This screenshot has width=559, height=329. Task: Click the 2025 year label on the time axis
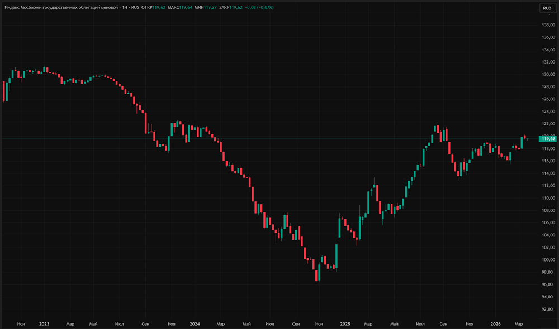coord(345,324)
